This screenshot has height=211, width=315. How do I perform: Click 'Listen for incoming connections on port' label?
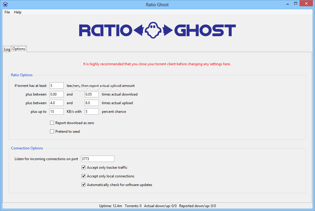tap(46, 159)
